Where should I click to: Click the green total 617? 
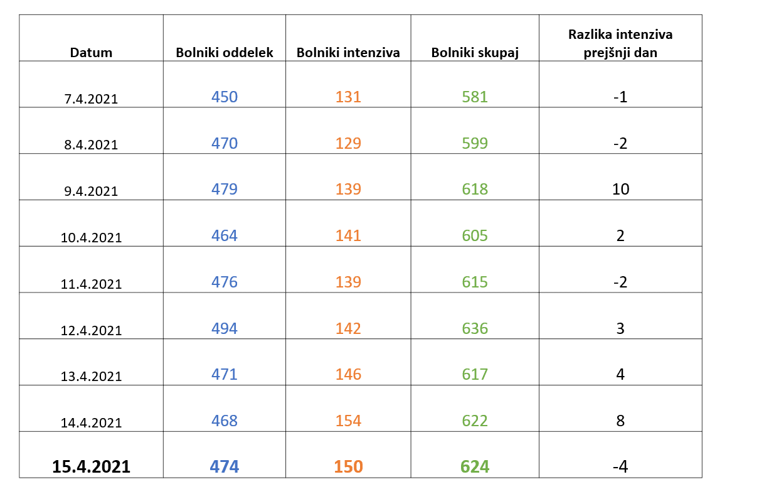pos(475,374)
